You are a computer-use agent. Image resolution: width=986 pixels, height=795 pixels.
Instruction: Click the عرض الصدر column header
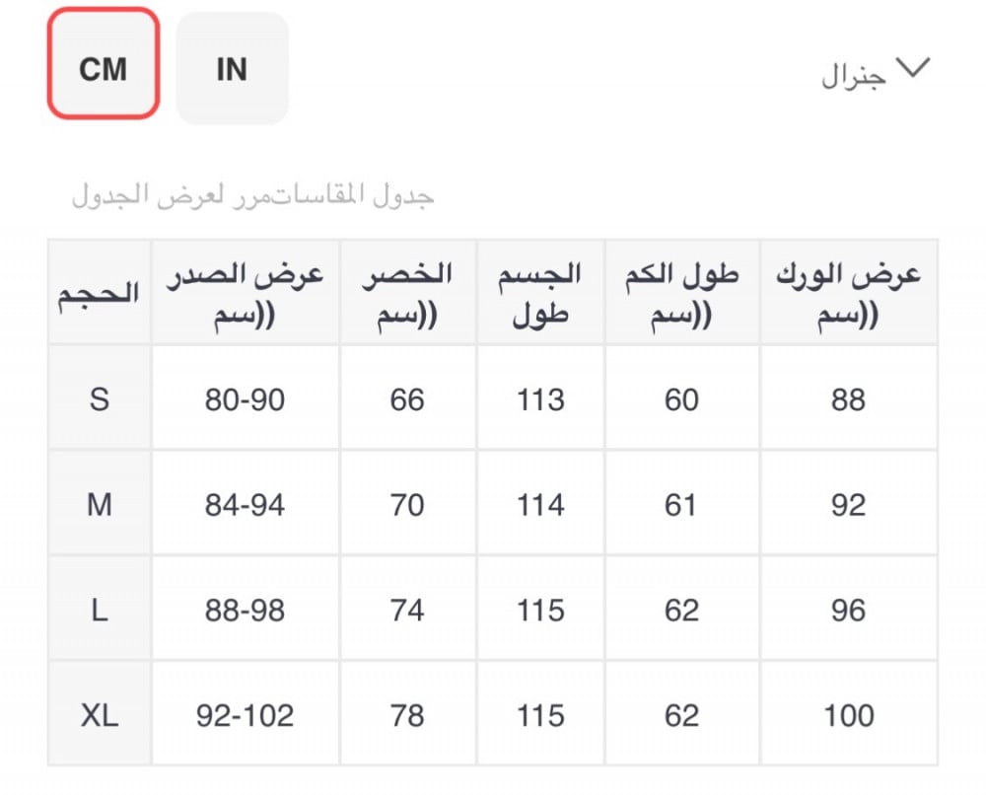coord(246,293)
